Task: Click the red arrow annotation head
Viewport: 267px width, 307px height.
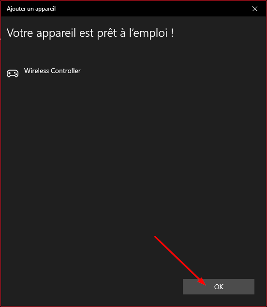Action: coord(203,282)
